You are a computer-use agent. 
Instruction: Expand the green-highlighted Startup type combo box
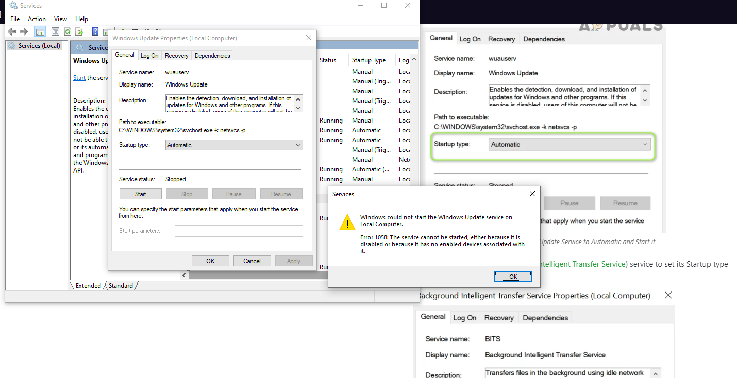tap(569, 145)
